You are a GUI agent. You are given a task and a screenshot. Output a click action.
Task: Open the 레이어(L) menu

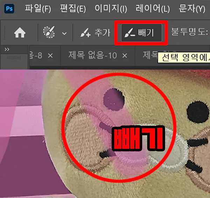[x=153, y=8]
